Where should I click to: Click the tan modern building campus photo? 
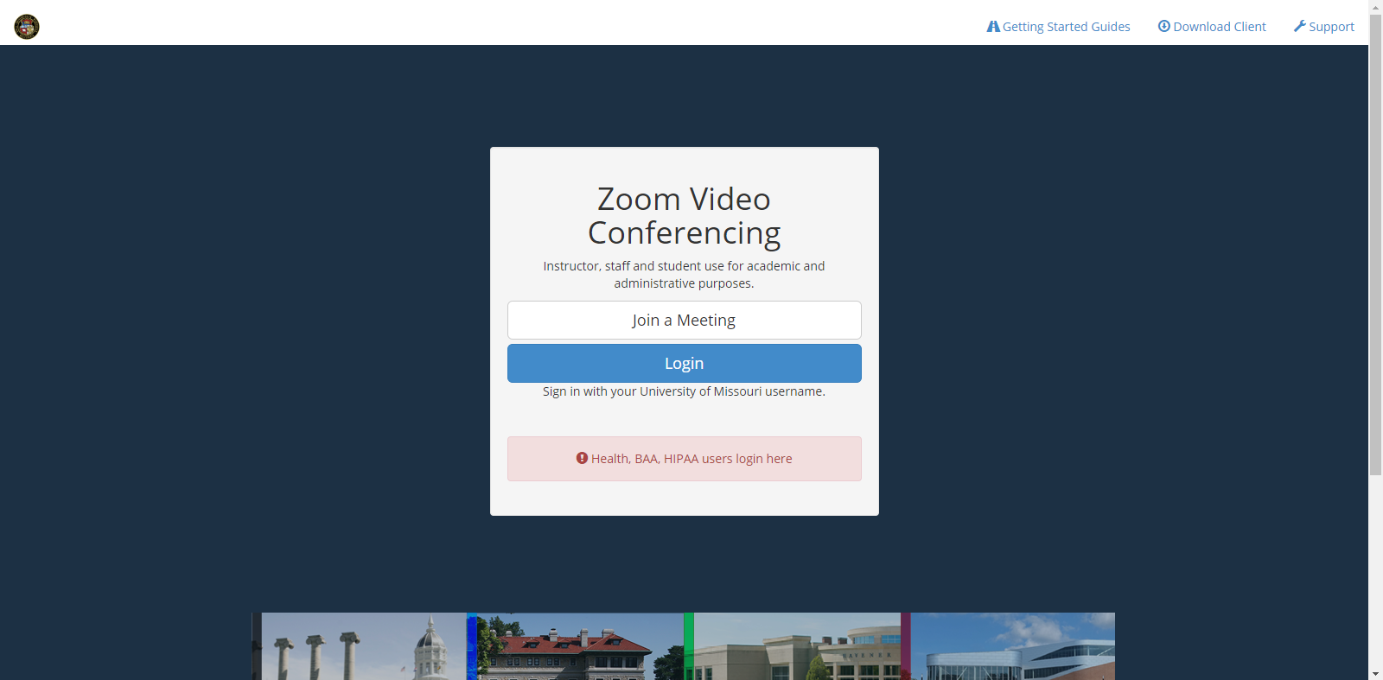click(x=797, y=646)
